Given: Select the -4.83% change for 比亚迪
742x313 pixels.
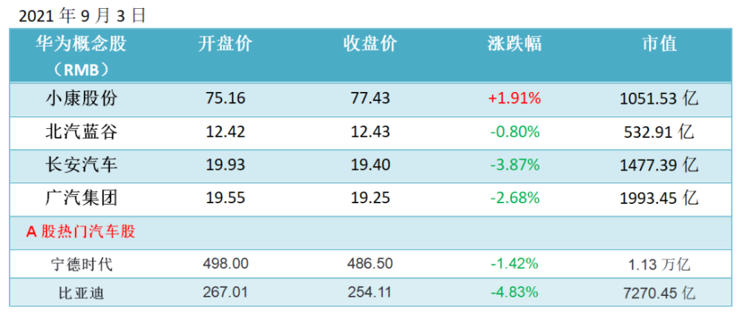Looking at the screenshot, I should click(514, 292).
